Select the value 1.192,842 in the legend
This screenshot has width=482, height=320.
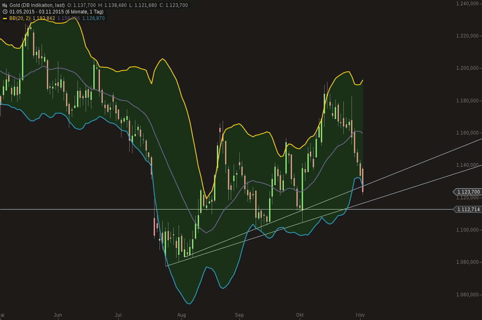43,18
